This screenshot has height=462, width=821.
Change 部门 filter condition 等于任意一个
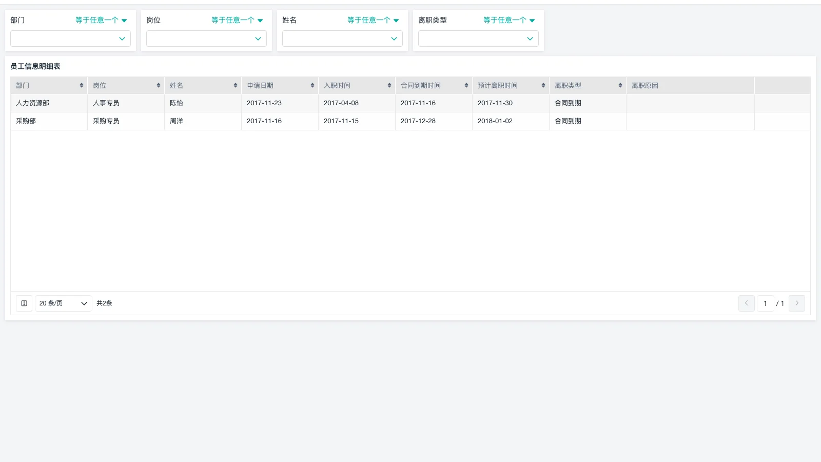101,20
